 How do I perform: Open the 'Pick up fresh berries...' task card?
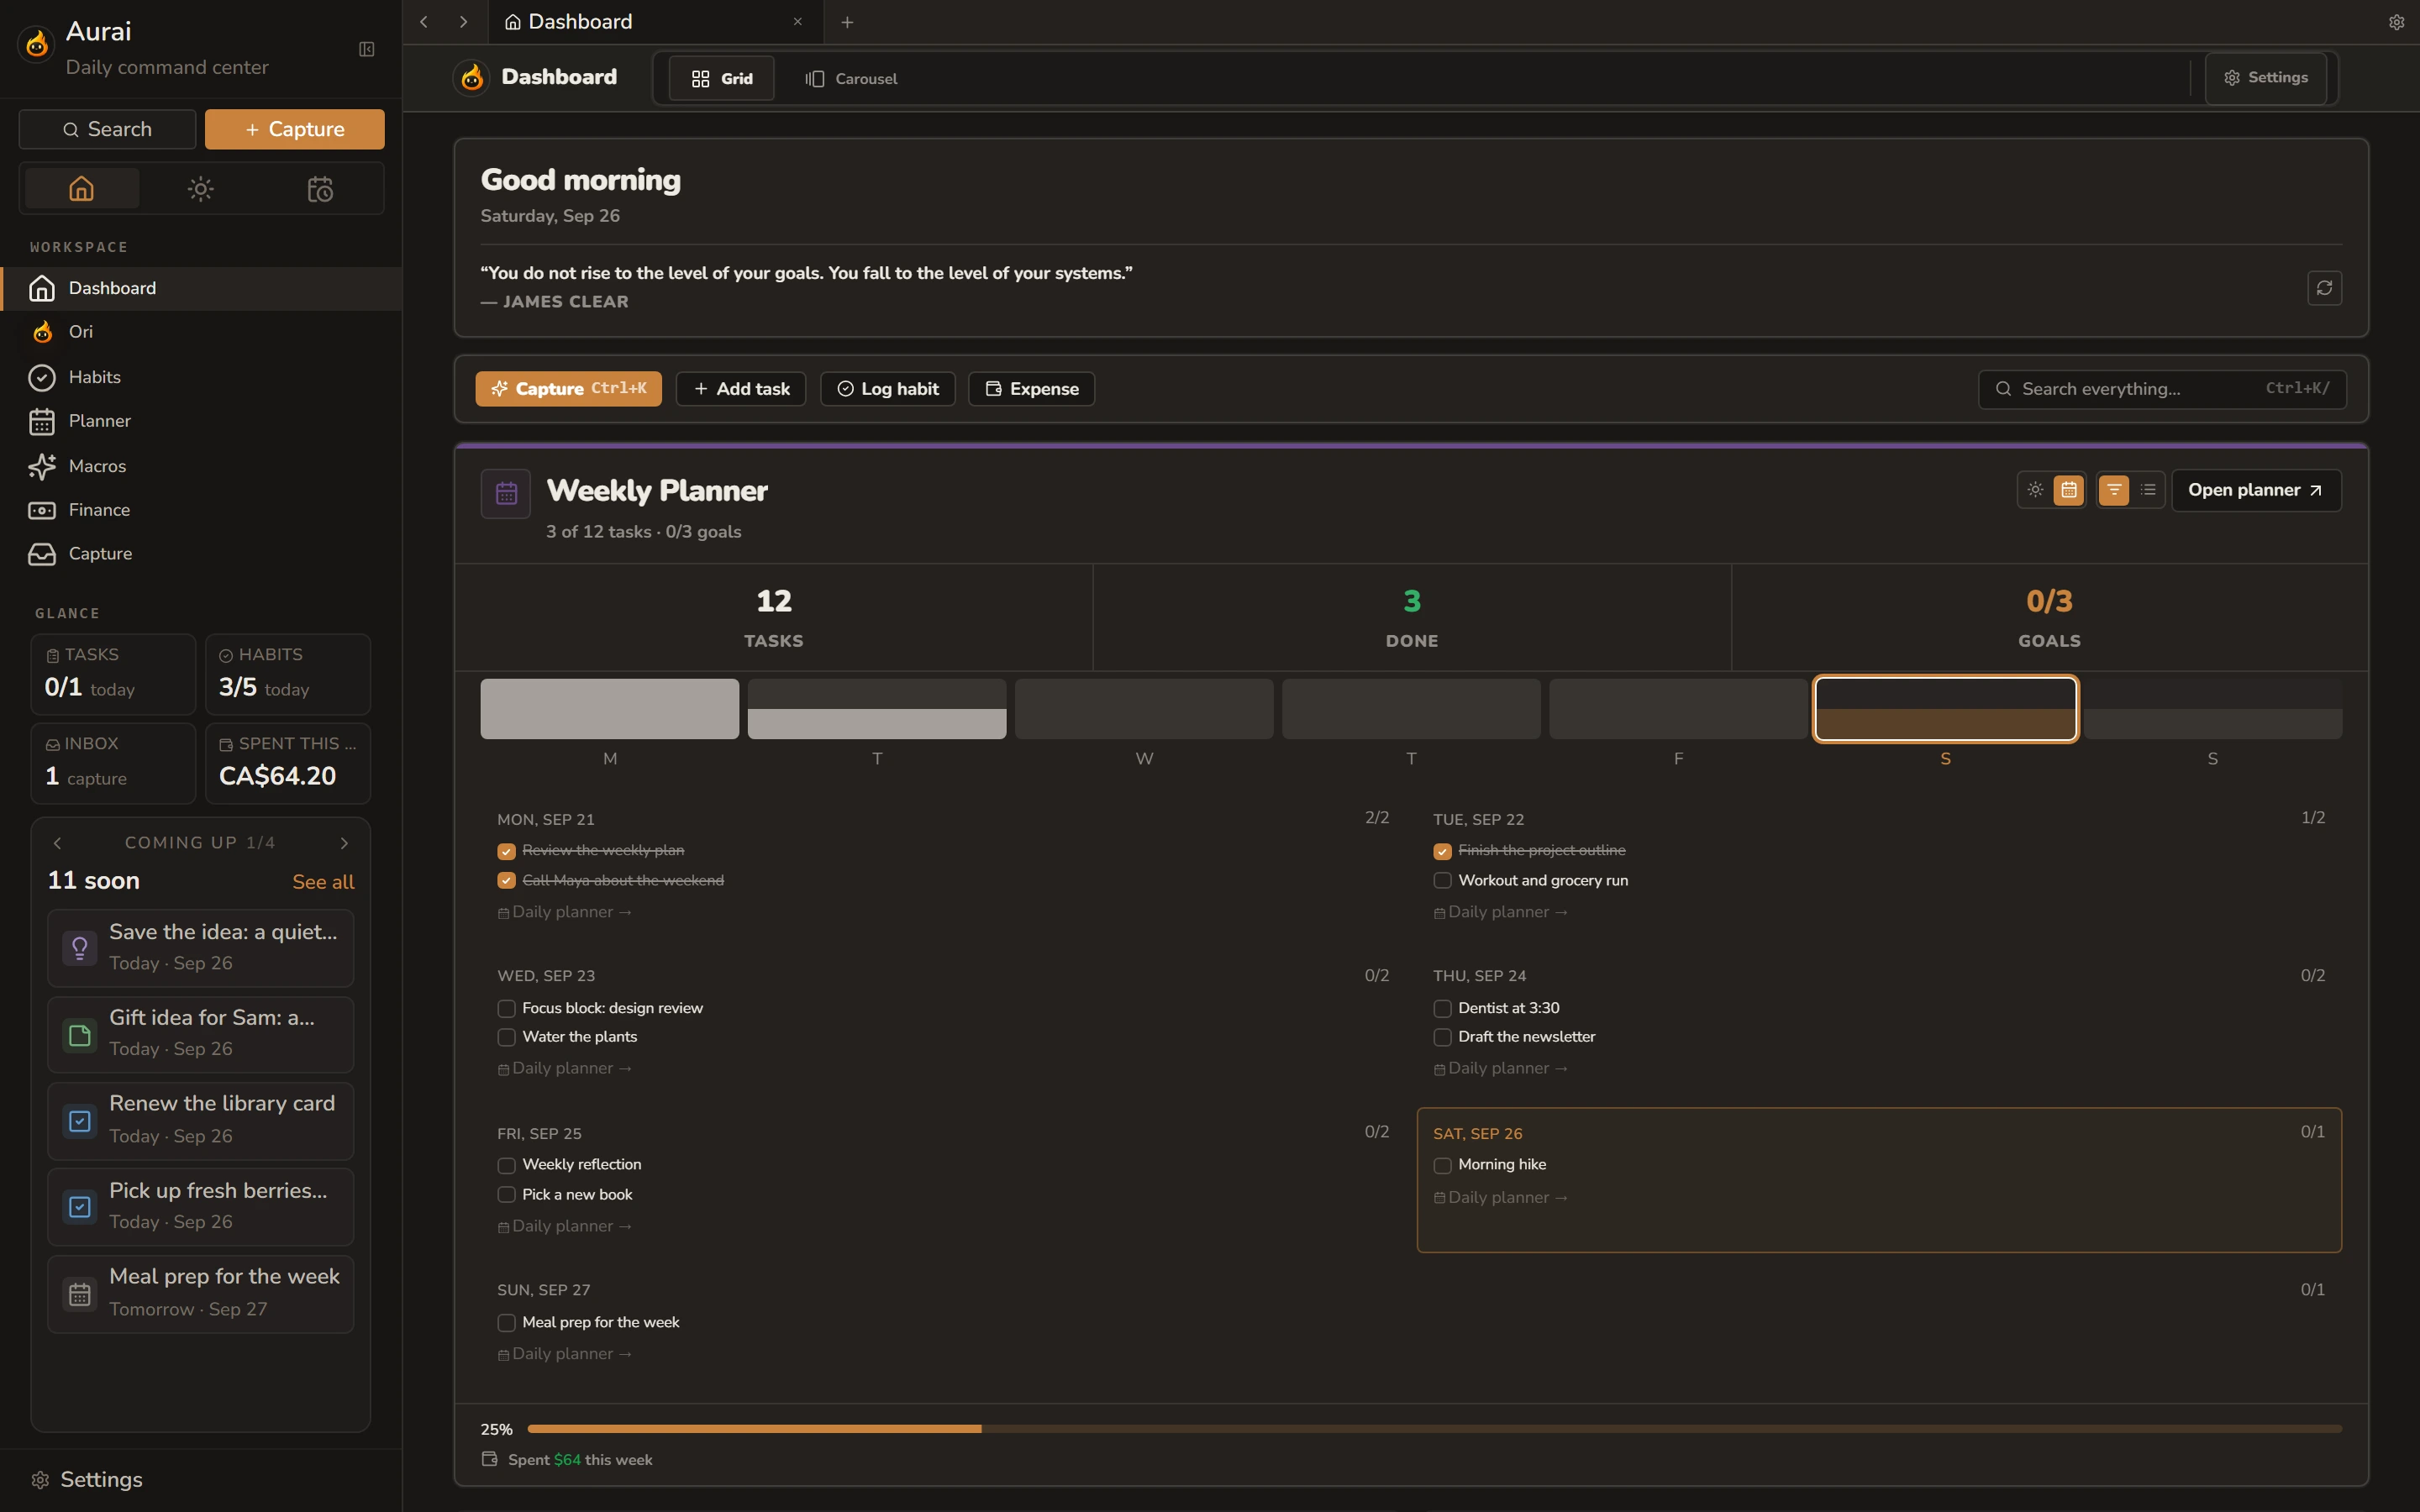[201, 1206]
